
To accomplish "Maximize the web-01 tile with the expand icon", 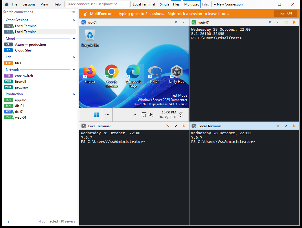I will point(278,23).
